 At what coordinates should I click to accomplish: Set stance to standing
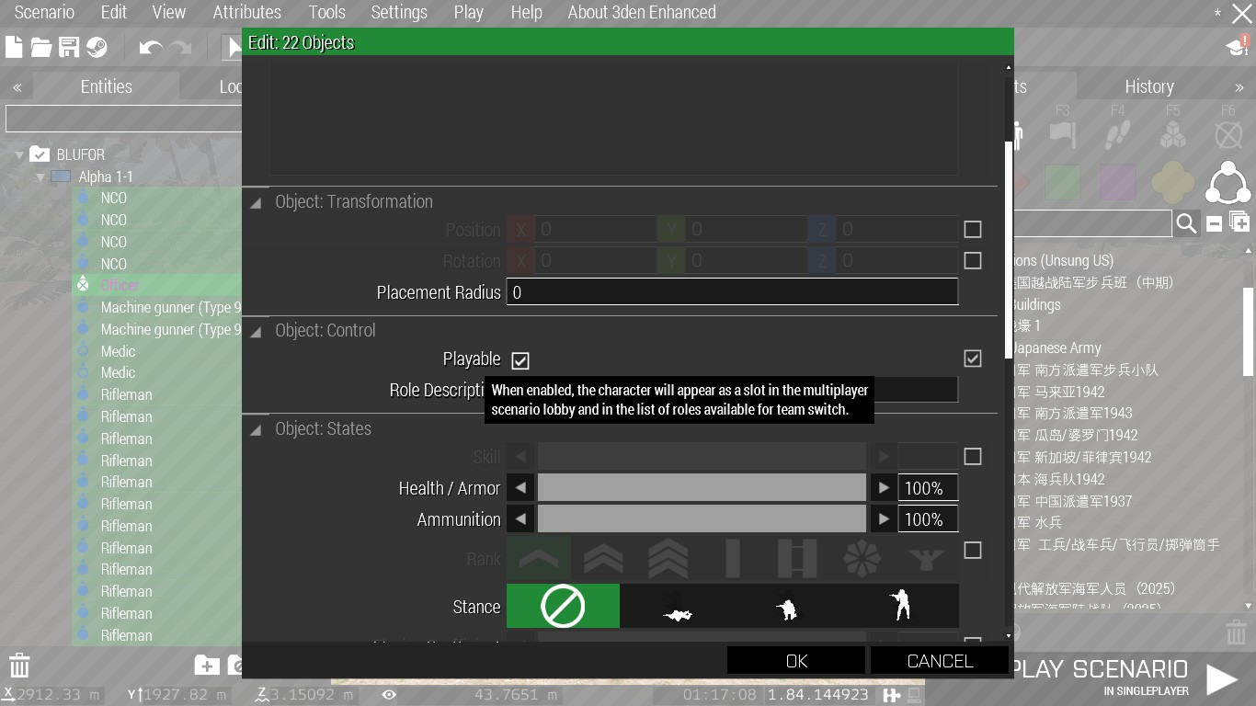pyautogui.click(x=902, y=607)
